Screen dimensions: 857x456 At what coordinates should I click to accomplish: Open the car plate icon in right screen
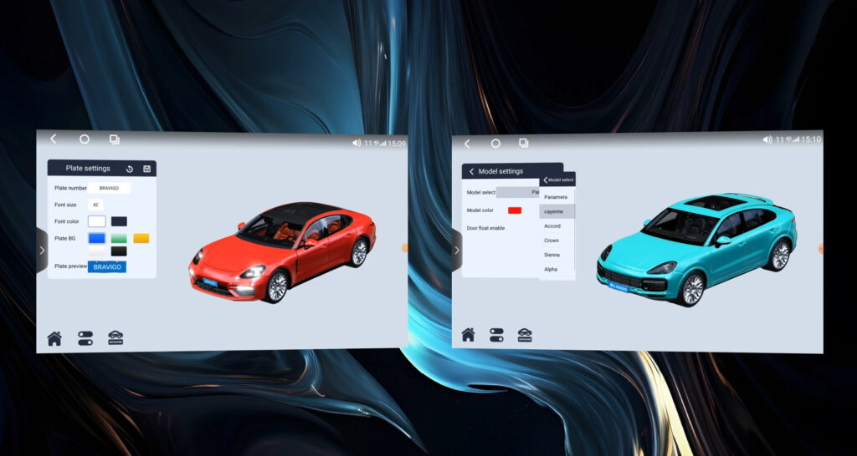[525, 335]
